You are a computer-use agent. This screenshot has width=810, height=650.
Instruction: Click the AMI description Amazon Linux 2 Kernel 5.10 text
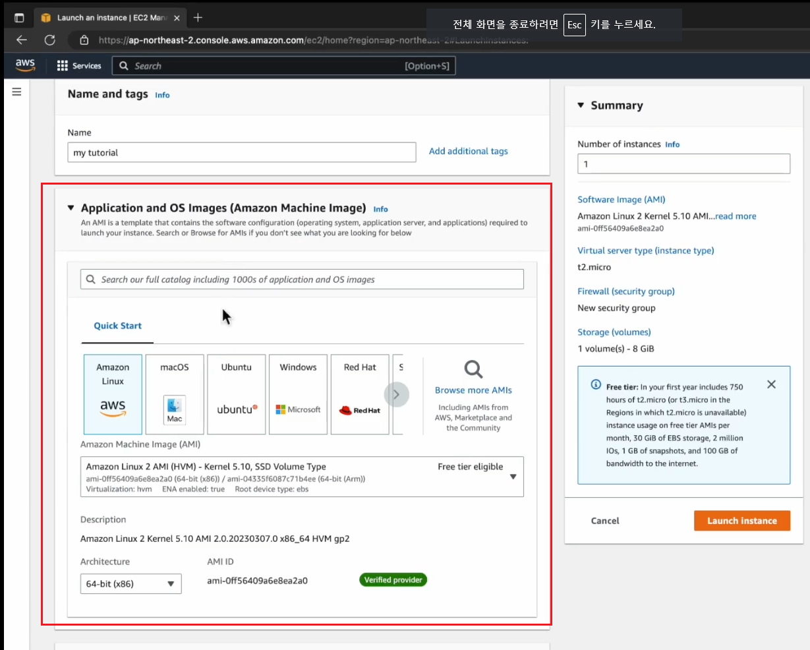click(215, 539)
